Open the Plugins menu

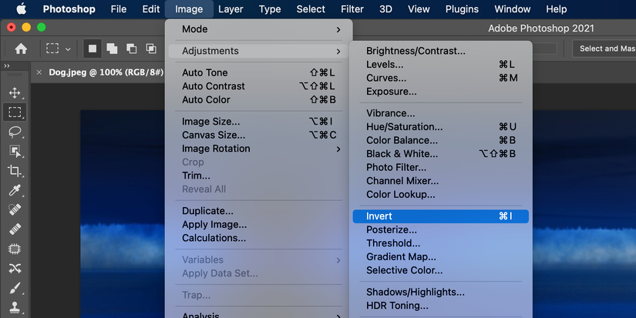click(x=462, y=9)
